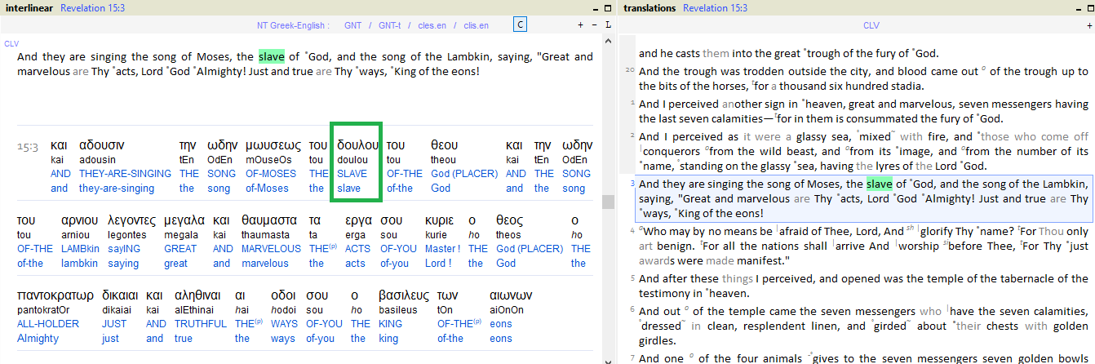The width and height of the screenshot is (1095, 364).
Task: Click the 15:3 verse number in interlinear
Action: [28, 148]
